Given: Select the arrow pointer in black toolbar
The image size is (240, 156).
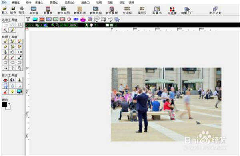Looking at the screenshot, I should click(x=87, y=25).
